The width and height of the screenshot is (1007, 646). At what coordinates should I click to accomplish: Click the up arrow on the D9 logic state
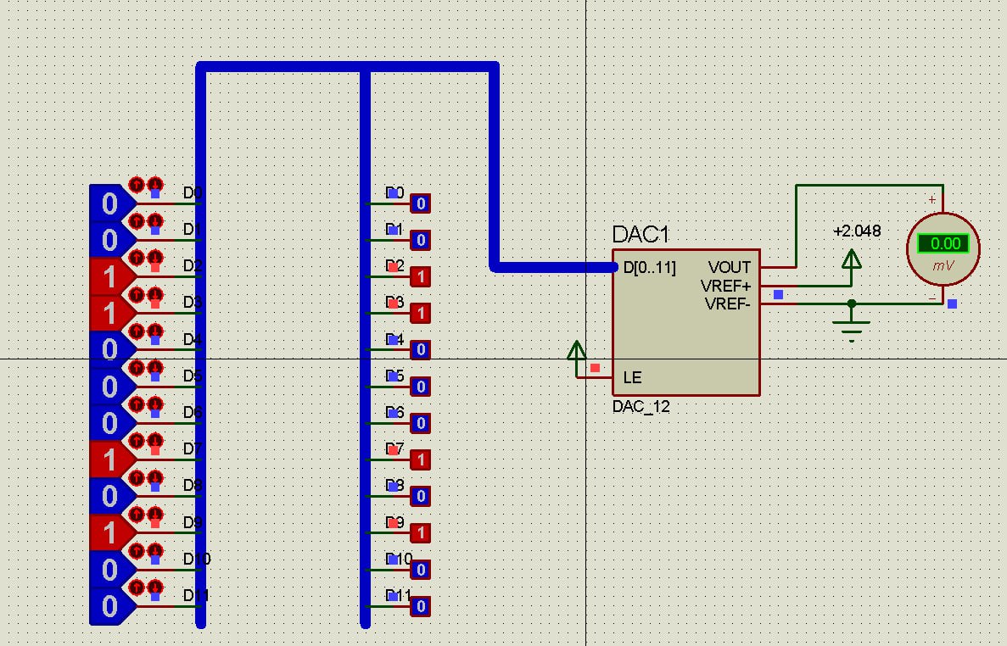coord(136,514)
